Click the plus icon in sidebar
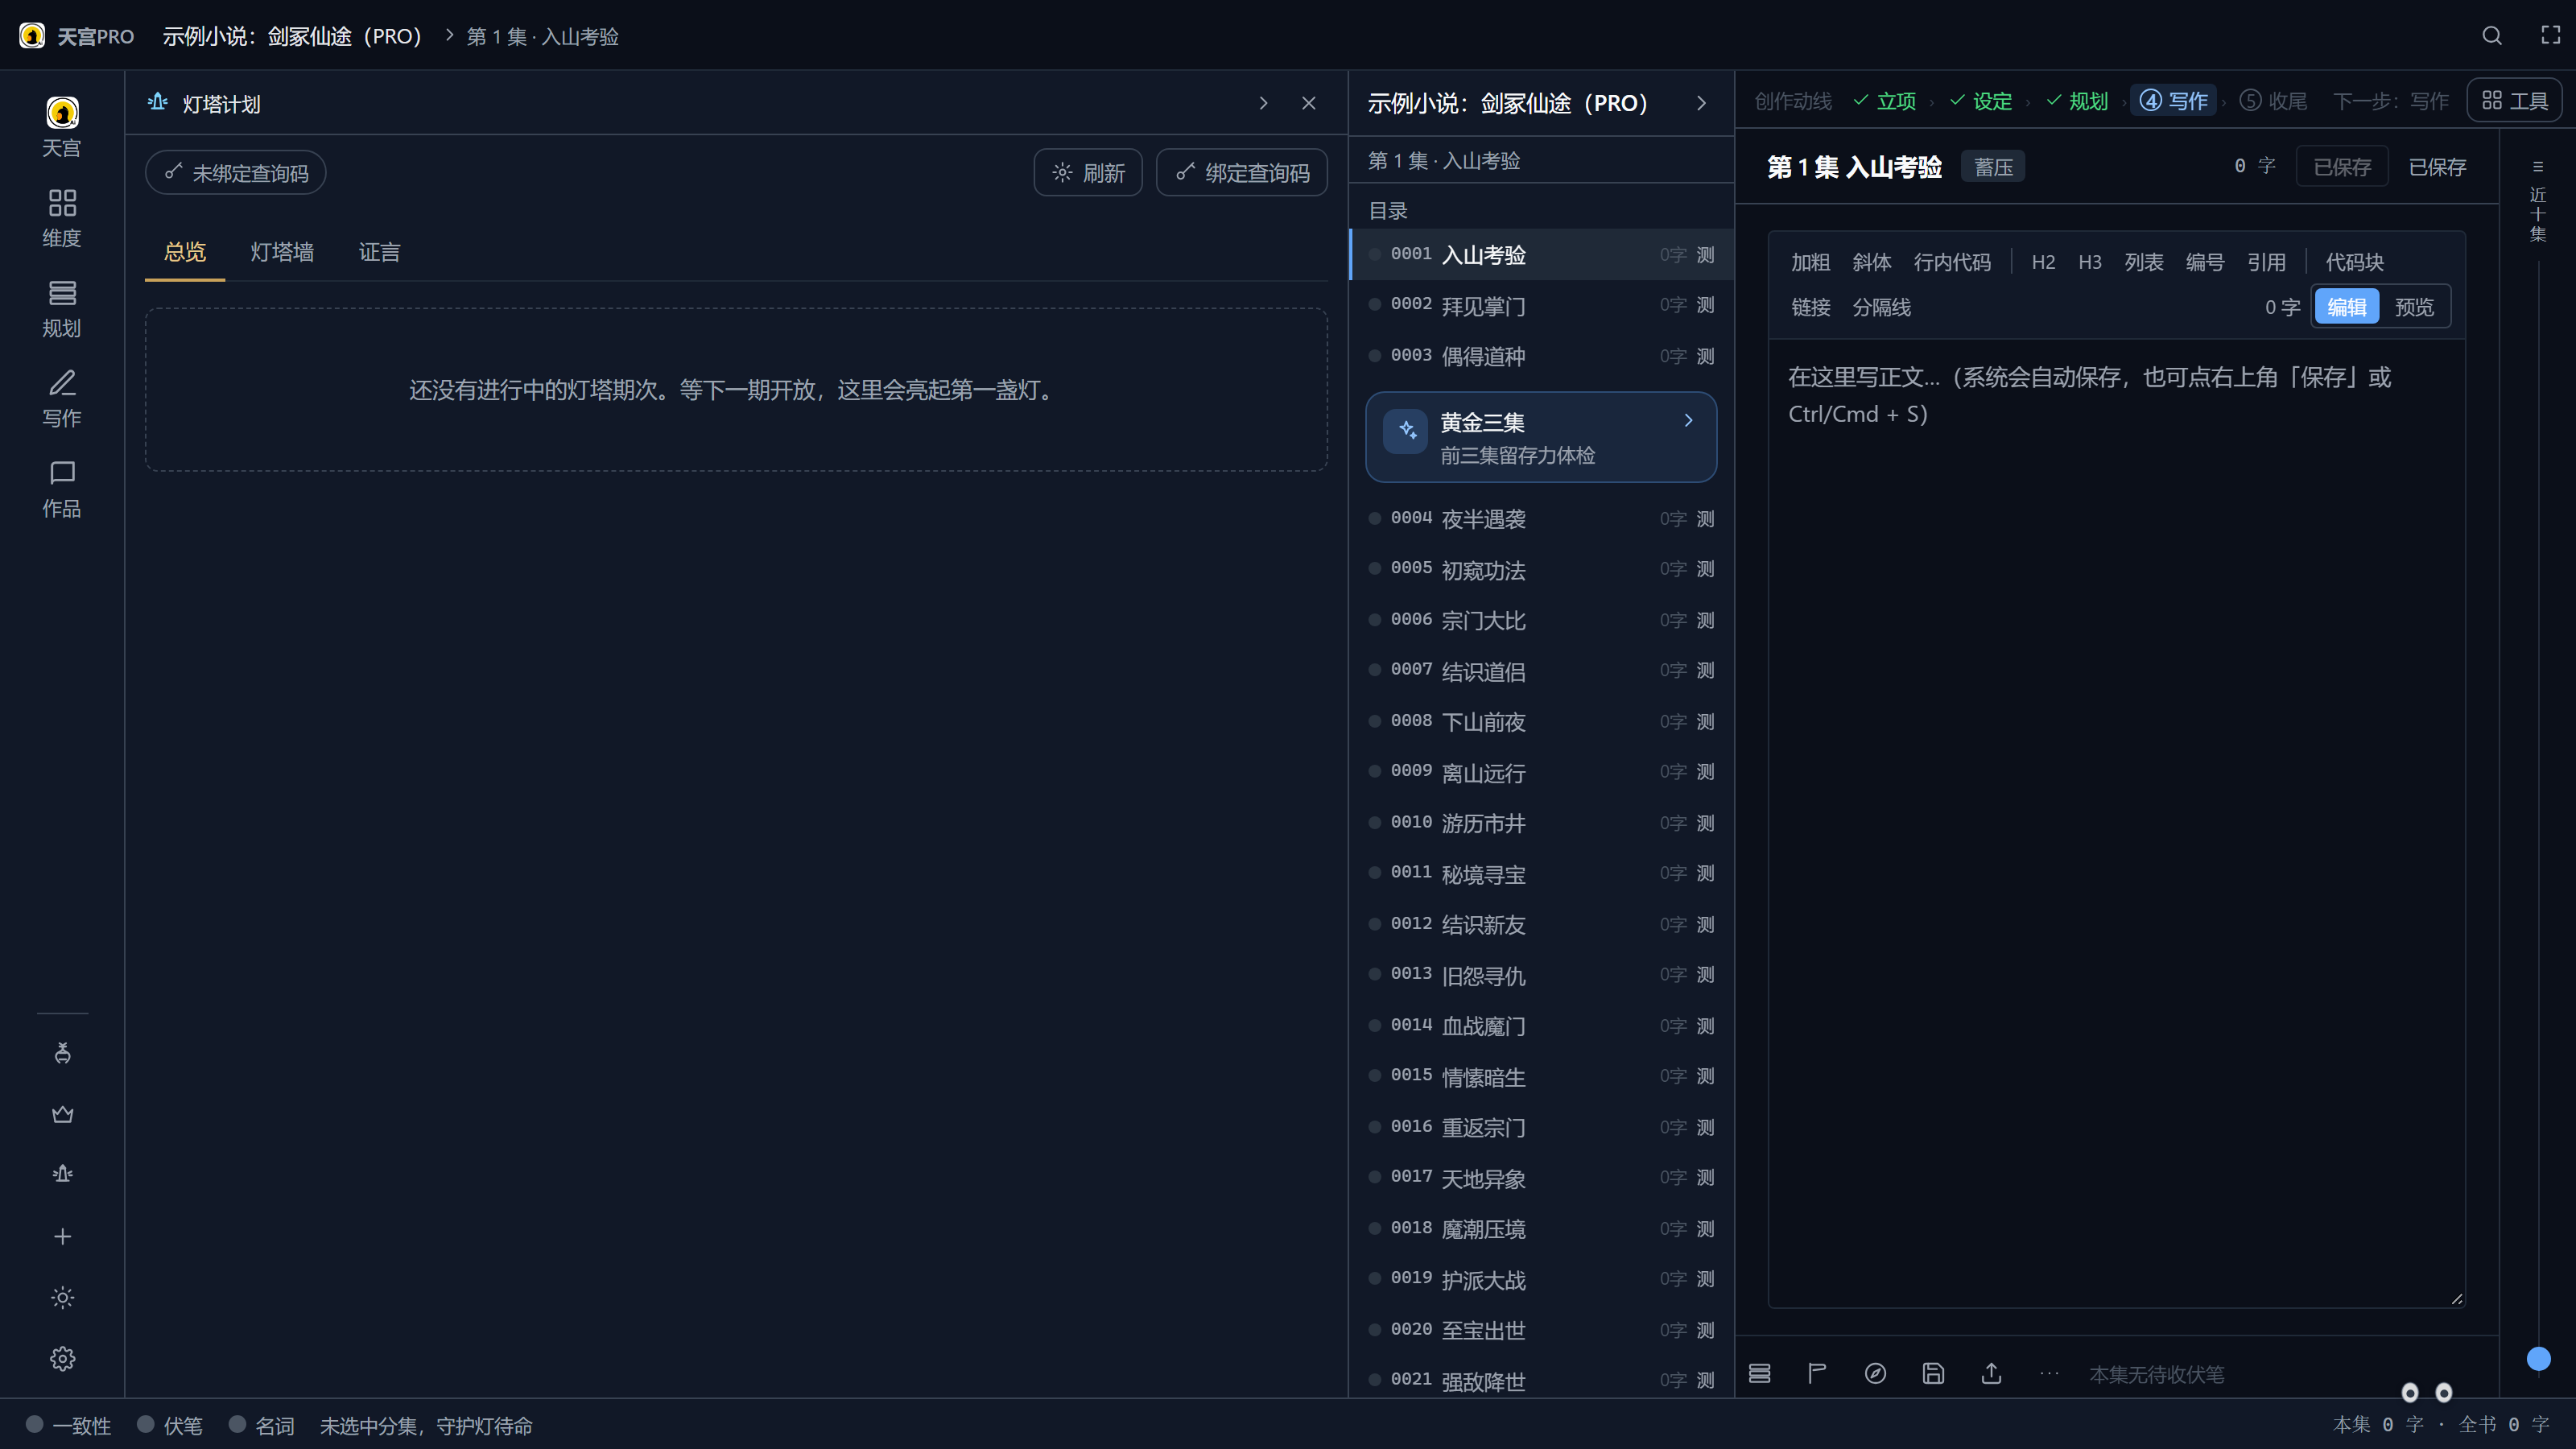The image size is (2576, 1449). point(63,1236)
